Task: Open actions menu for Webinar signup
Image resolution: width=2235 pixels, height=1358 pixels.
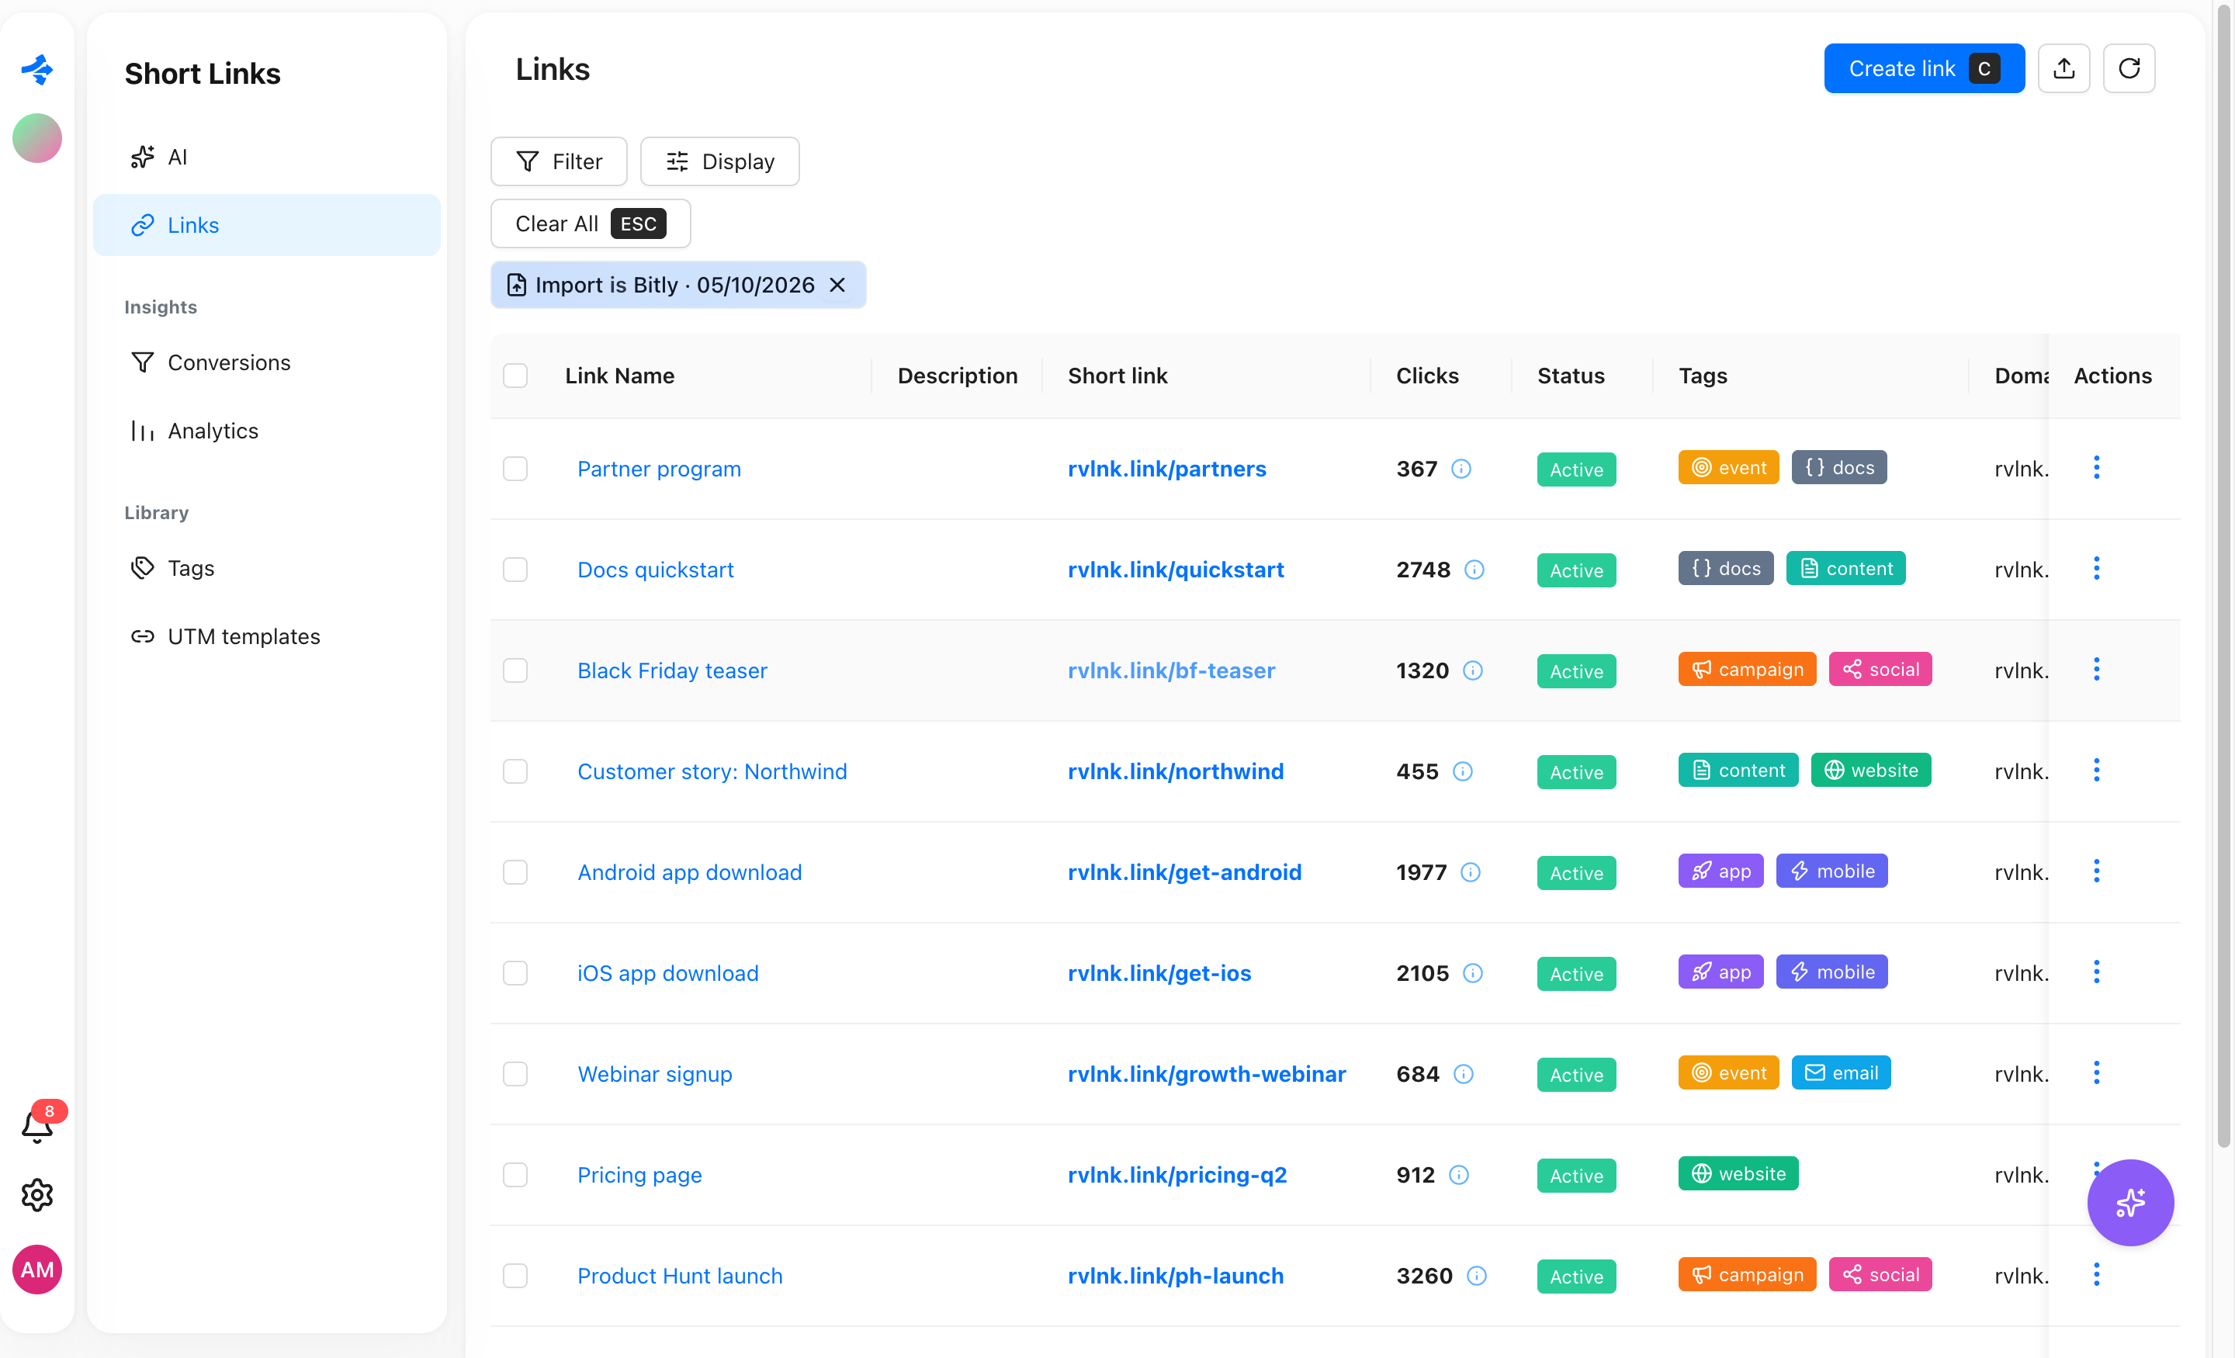Action: (2096, 1073)
